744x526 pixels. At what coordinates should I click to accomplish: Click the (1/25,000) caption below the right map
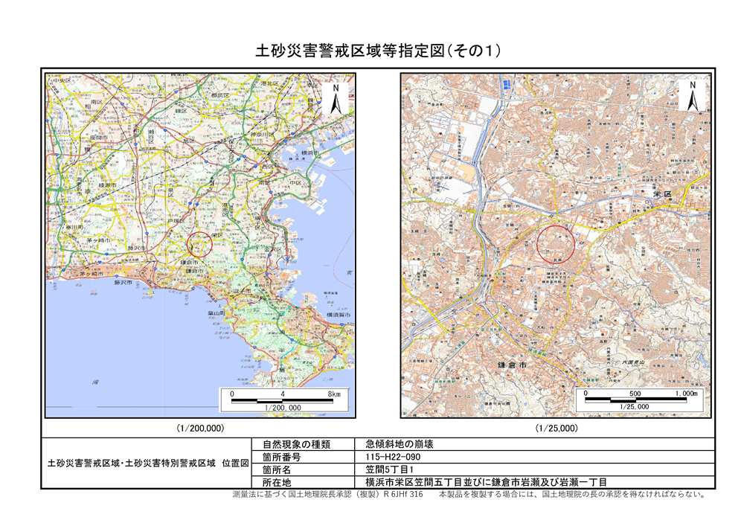557,429
